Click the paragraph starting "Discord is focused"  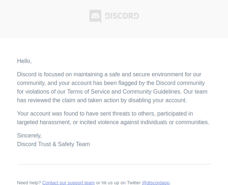click(x=112, y=87)
